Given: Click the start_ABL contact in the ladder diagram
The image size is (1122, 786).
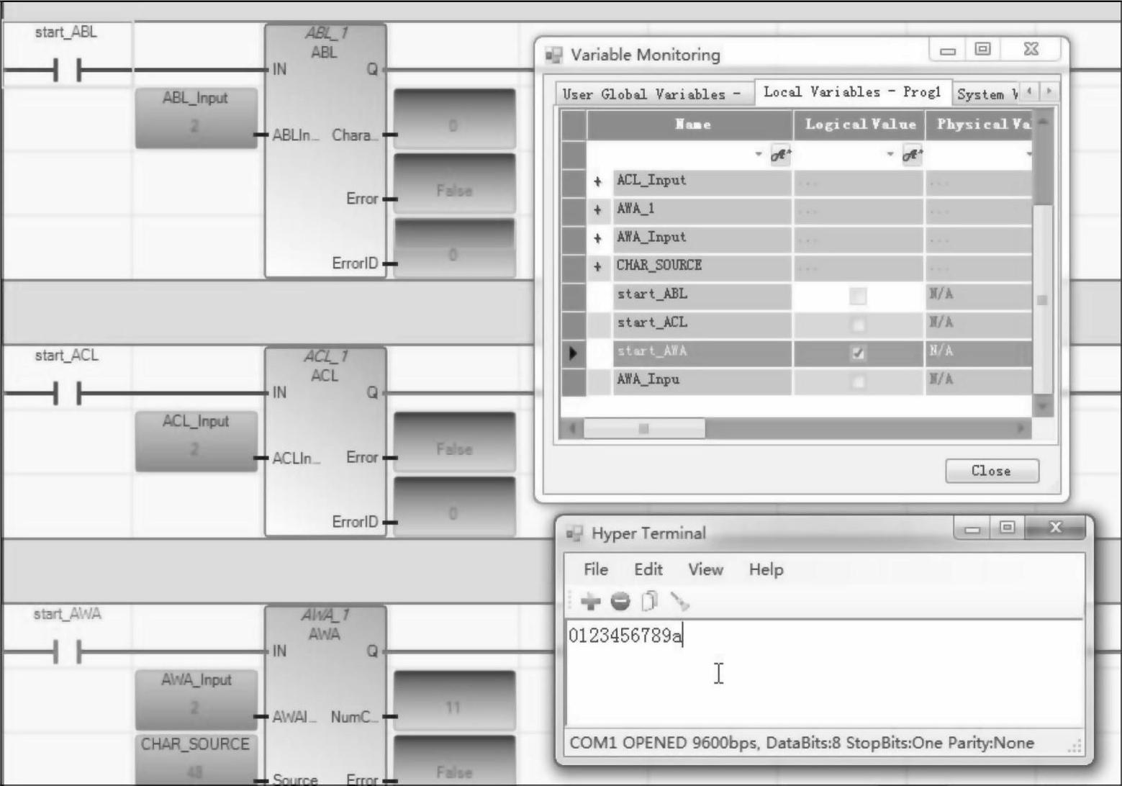Looking at the screenshot, I should coord(67,71).
